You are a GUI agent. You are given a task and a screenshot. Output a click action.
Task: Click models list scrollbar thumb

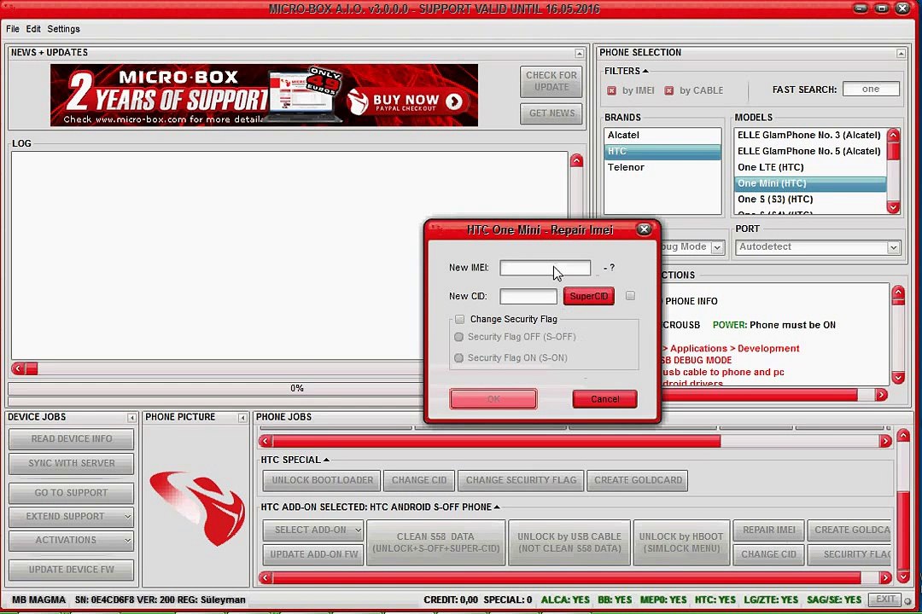[x=893, y=150]
